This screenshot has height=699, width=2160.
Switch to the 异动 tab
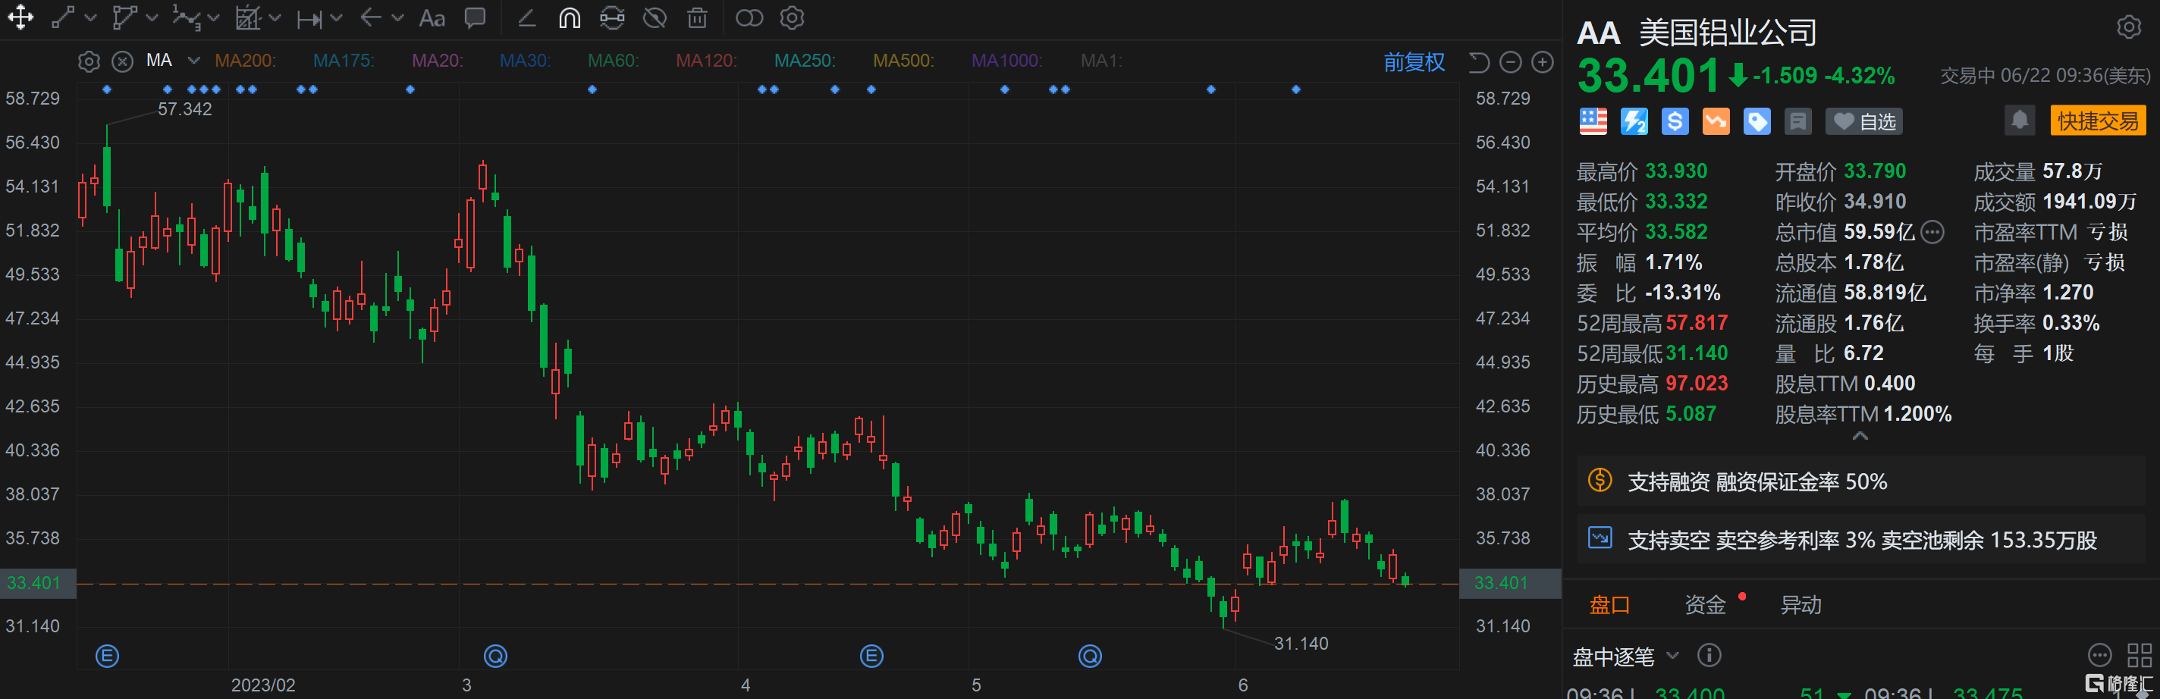pos(1801,604)
